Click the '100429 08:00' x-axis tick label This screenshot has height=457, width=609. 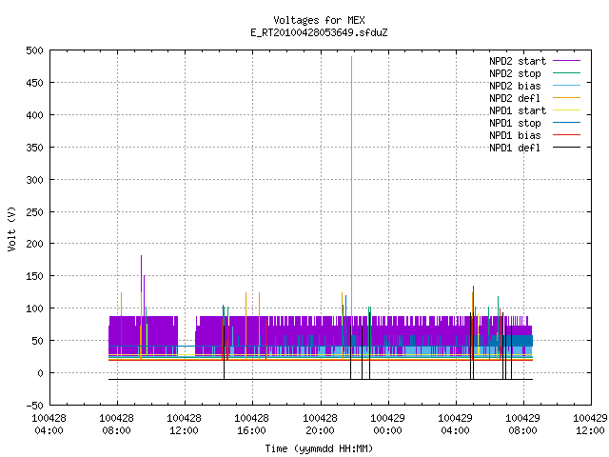[x=522, y=425]
